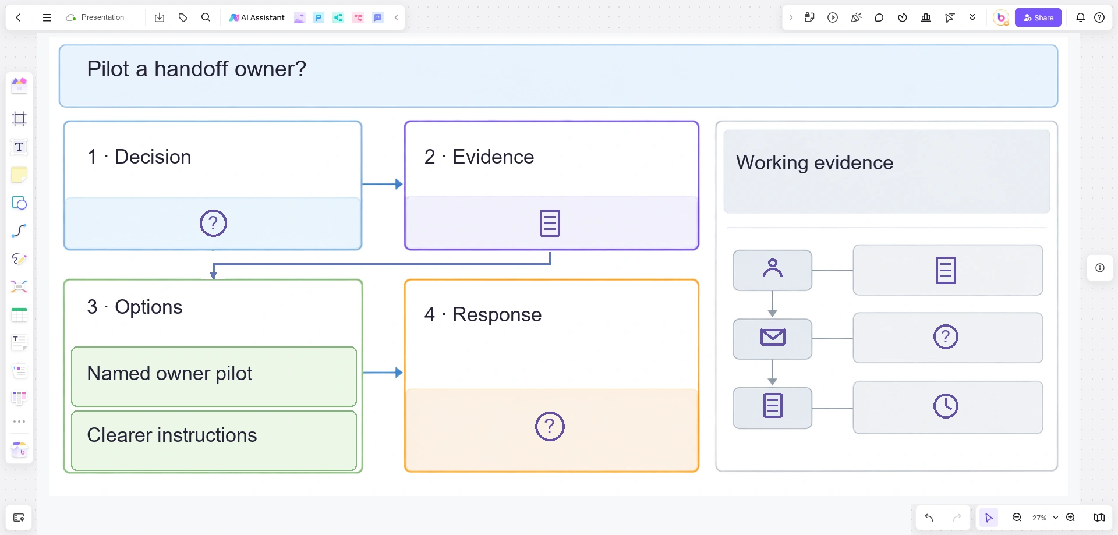The image size is (1118, 535).
Task: Open the voting tool icon
Action: coord(926,17)
